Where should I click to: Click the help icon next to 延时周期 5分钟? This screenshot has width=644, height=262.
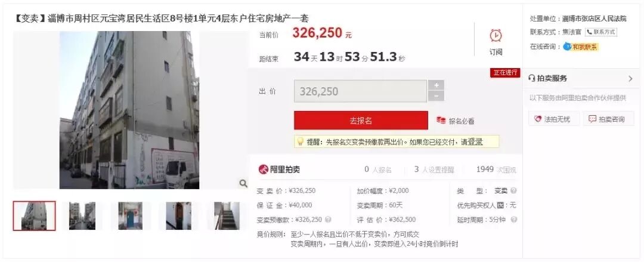coord(514,220)
